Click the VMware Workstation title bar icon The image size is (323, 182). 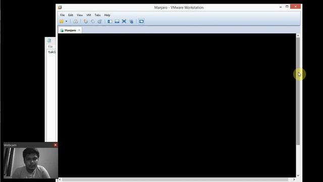tap(60, 8)
